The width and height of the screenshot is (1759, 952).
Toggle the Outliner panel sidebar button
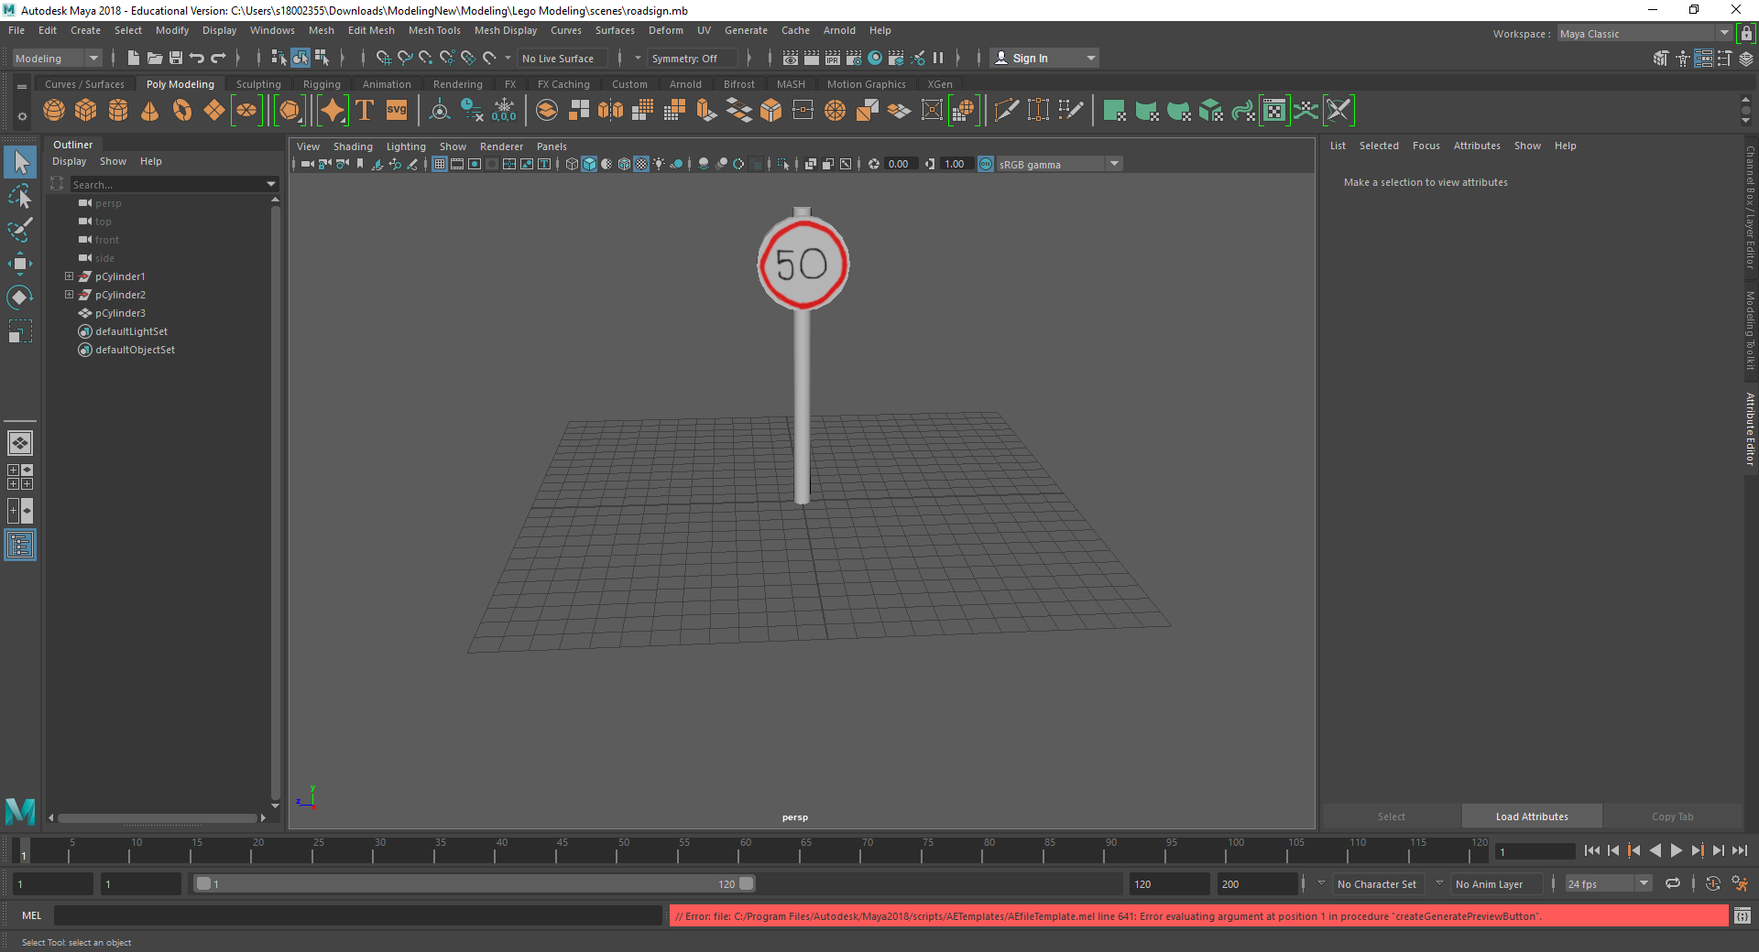pos(19,546)
